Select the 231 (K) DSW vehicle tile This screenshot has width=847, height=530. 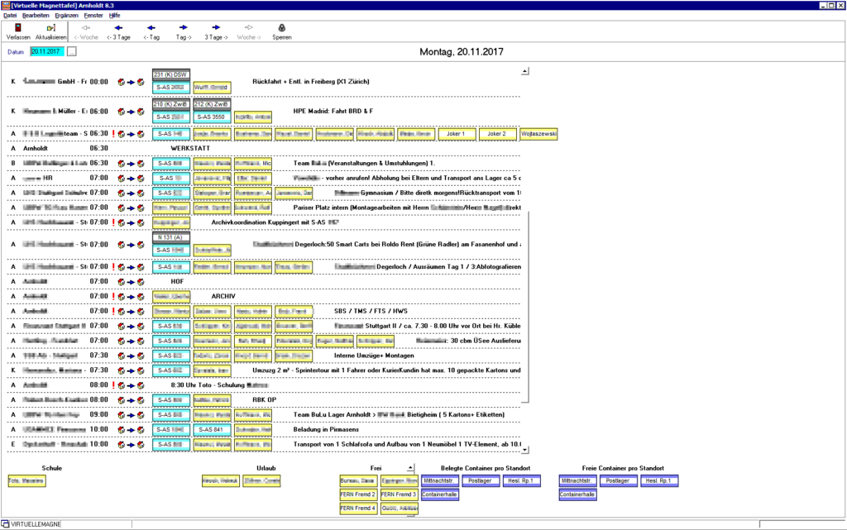[x=170, y=74]
